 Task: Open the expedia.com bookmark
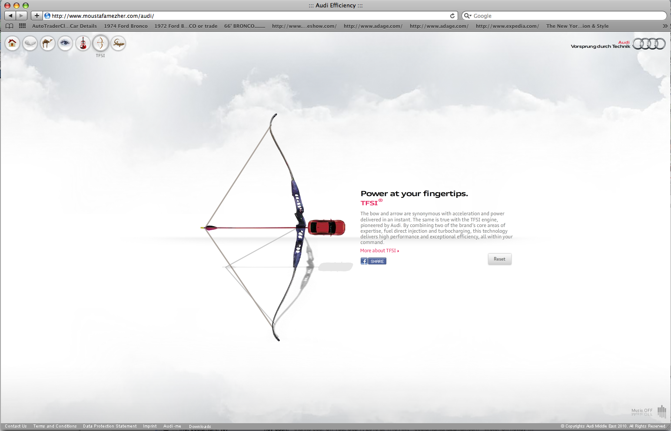(507, 26)
